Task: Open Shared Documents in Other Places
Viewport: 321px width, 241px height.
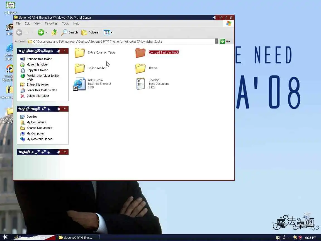Action: point(36,128)
